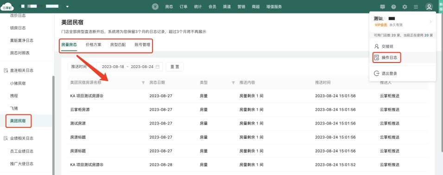443x175 pixels.
Task: Filter by 美团民宿房源名称 column funnel
Action: click(143, 83)
